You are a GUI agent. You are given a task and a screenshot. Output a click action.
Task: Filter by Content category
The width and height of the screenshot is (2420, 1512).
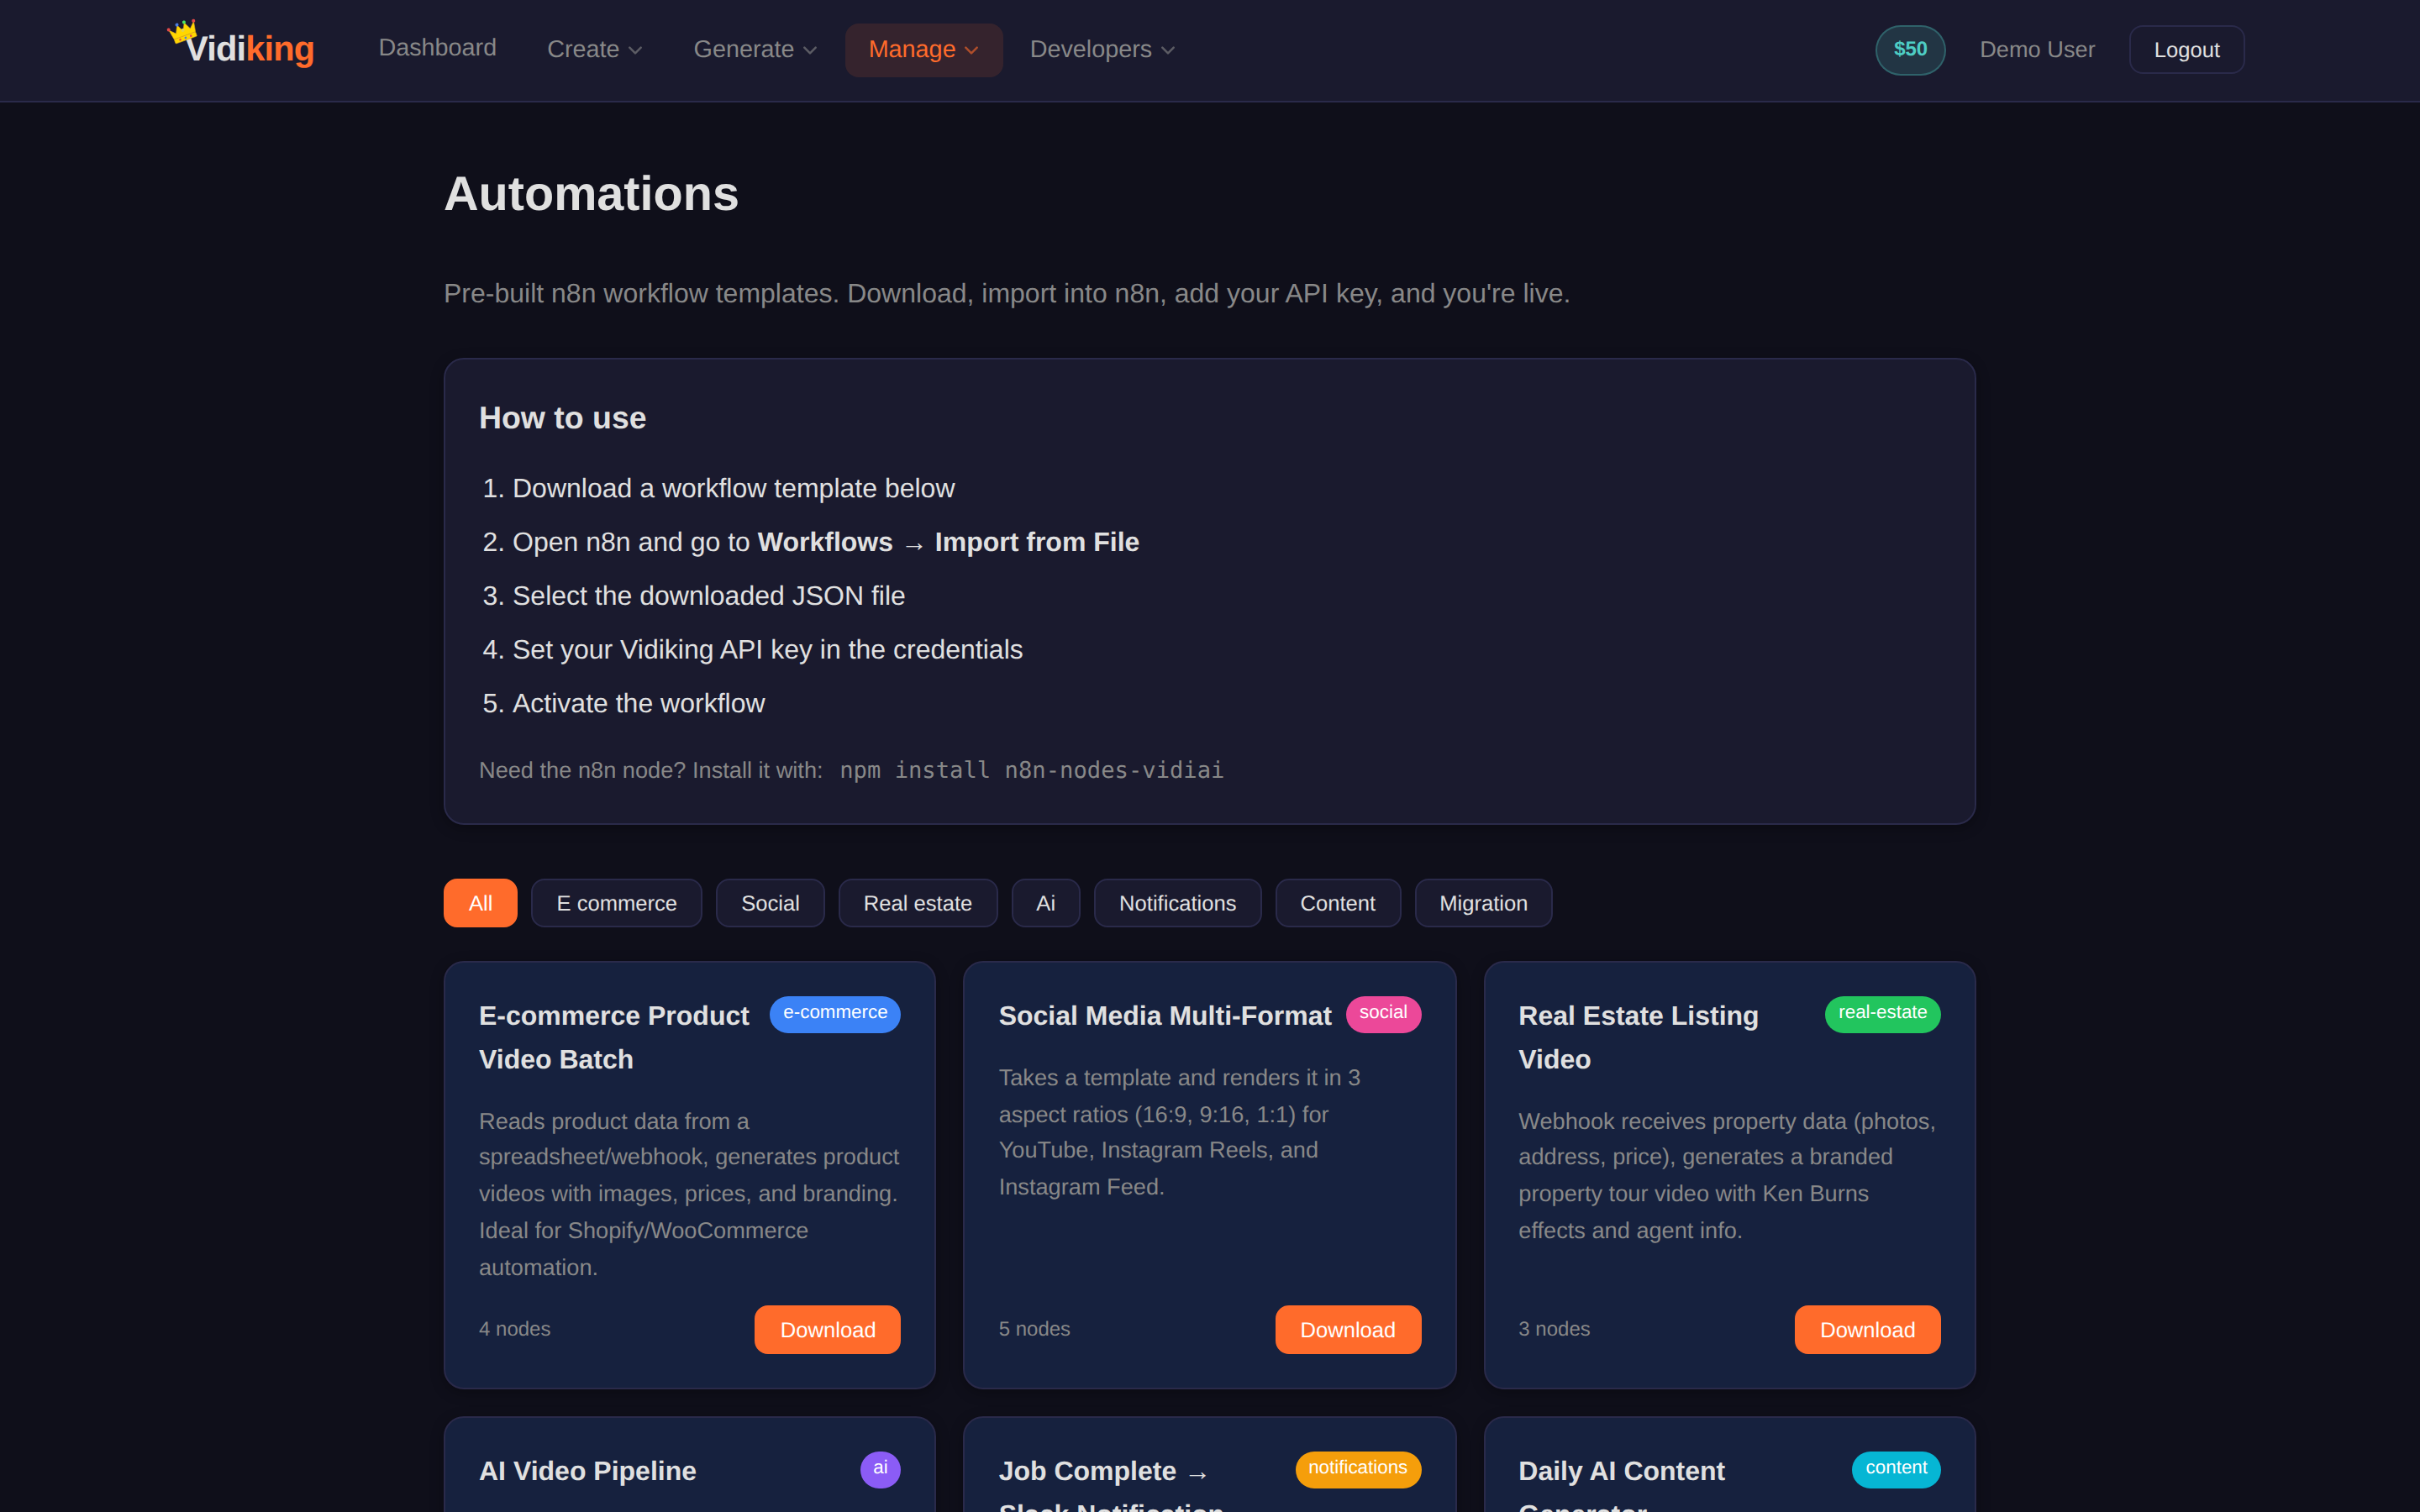click(1337, 903)
